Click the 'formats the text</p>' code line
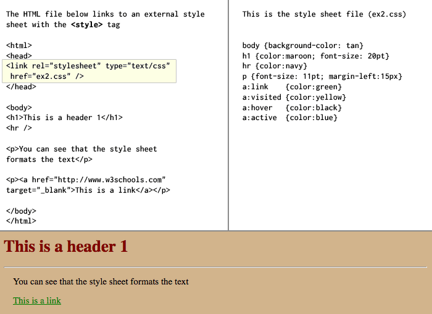Screen dimensions: 432x314 [x=49, y=159]
